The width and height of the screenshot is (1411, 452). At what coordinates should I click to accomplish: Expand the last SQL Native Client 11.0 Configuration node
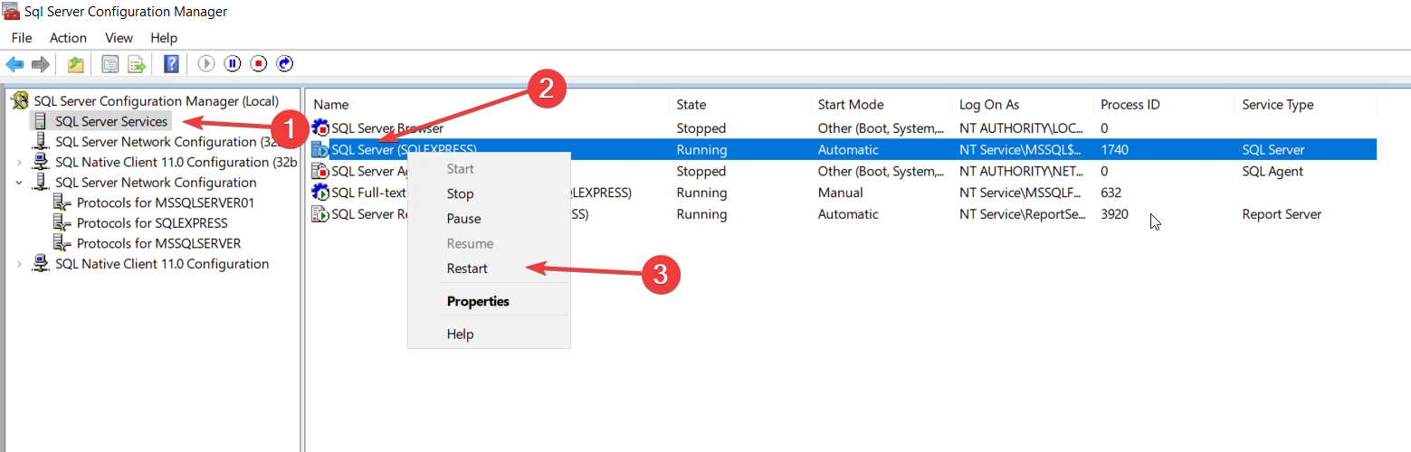19,264
